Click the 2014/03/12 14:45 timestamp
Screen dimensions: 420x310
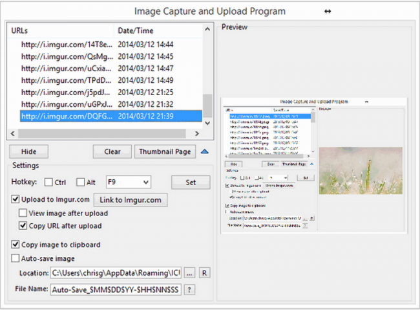(145, 56)
